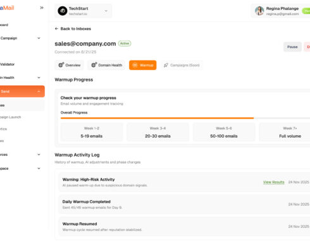Select the Week 5-6 card
This screenshot has width=310, height=243.
click(x=224, y=132)
